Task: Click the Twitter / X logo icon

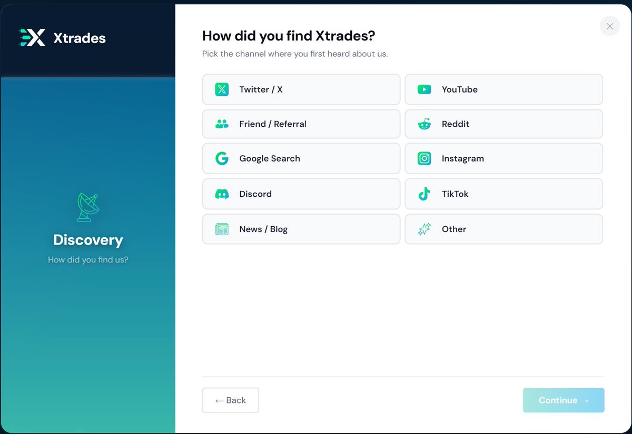Action: (x=222, y=89)
